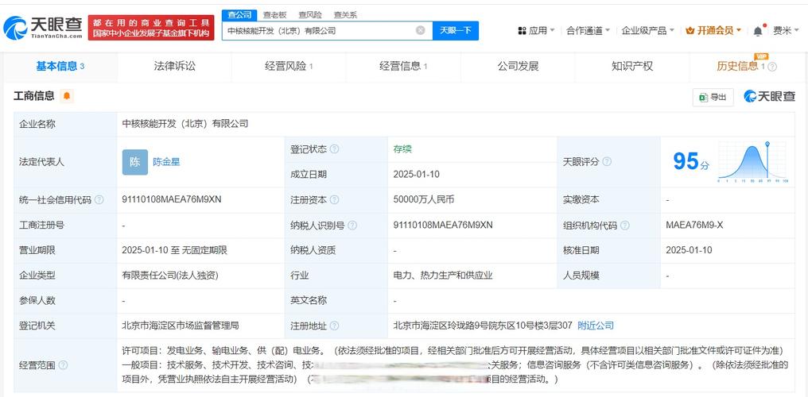
Task: Click the help icon beside 注册资本
Action: [x=335, y=199]
